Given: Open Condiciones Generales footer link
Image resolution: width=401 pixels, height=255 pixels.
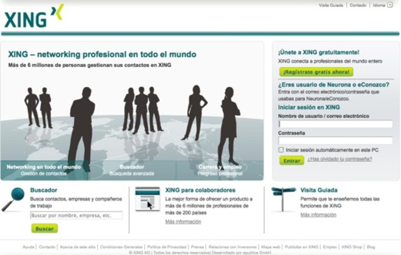Looking at the screenshot, I should pos(121,247).
